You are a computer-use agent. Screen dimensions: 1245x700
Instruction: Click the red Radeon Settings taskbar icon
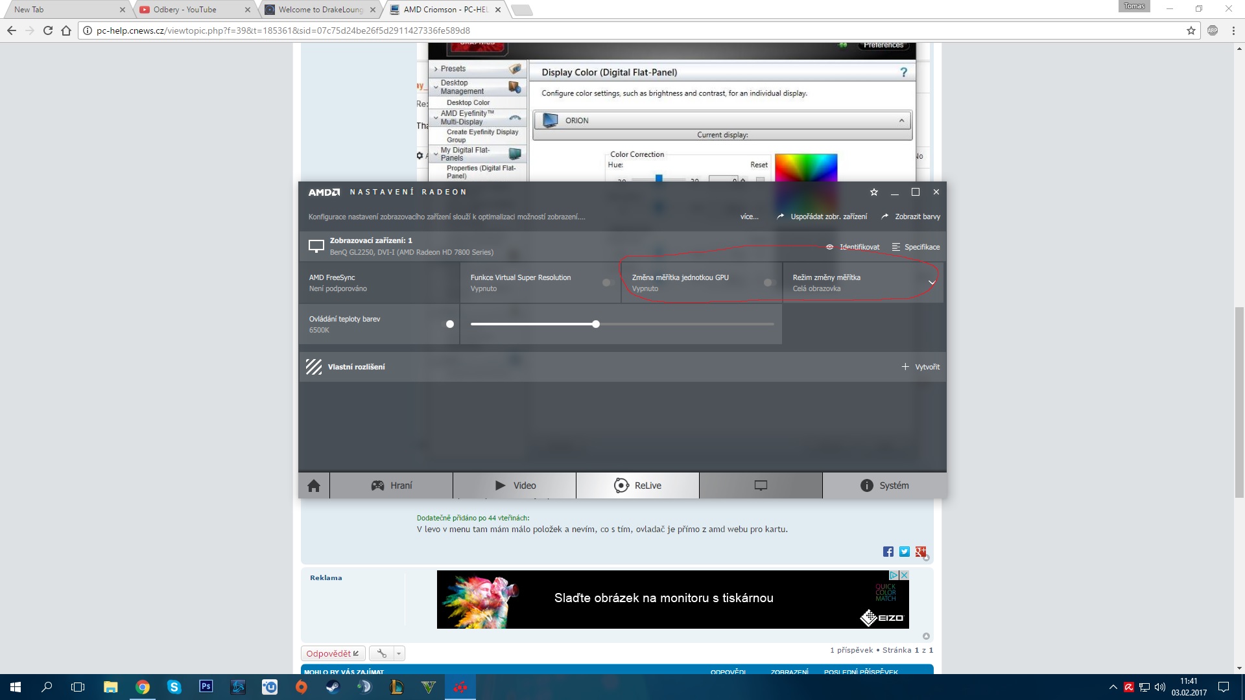coord(460,687)
